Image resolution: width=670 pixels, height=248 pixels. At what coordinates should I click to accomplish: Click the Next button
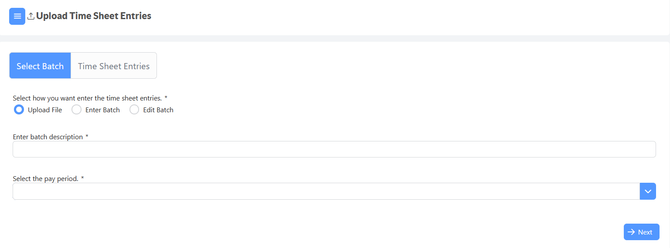tap(641, 232)
